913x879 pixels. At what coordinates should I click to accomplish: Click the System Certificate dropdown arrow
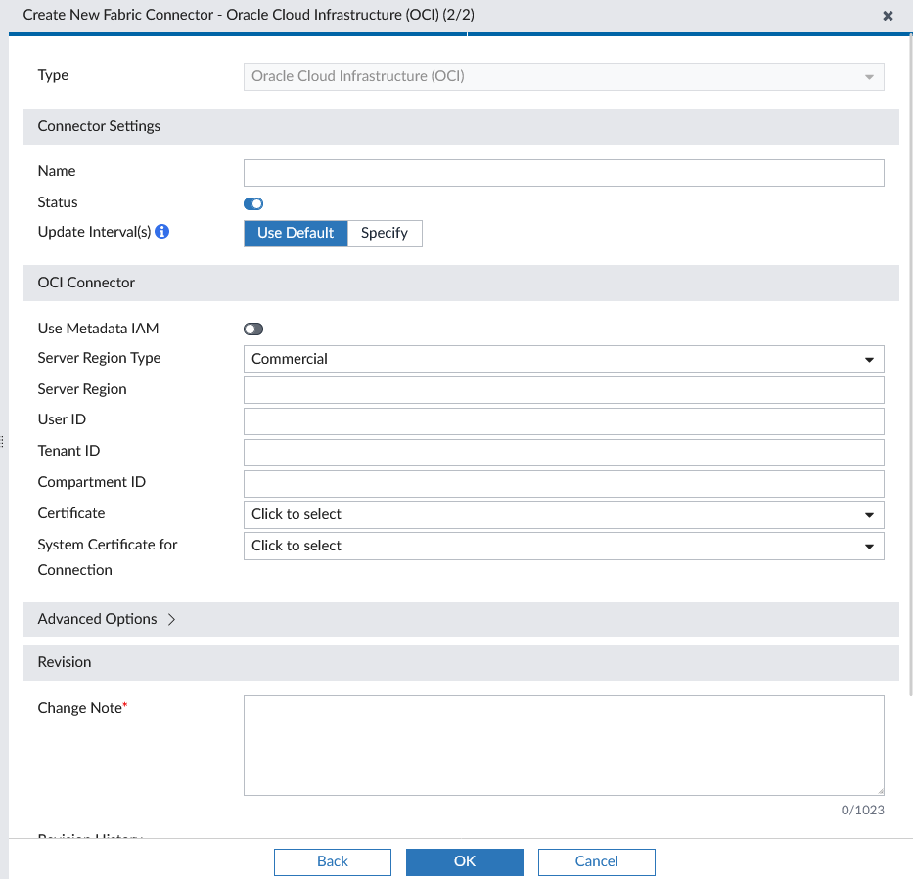(868, 546)
